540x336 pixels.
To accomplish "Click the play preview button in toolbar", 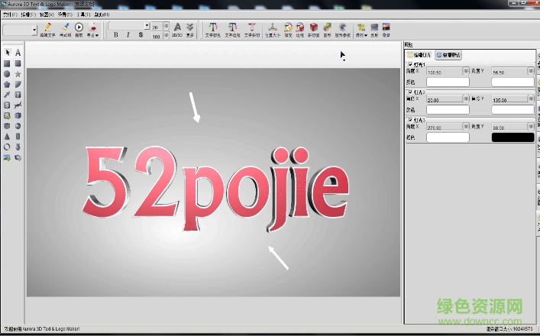I will [x=79, y=27].
